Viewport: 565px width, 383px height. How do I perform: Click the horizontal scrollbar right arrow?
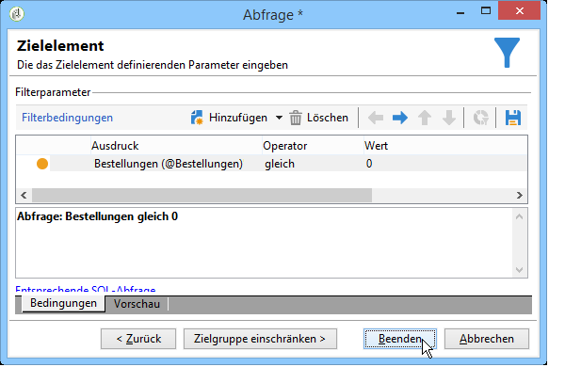(x=519, y=195)
